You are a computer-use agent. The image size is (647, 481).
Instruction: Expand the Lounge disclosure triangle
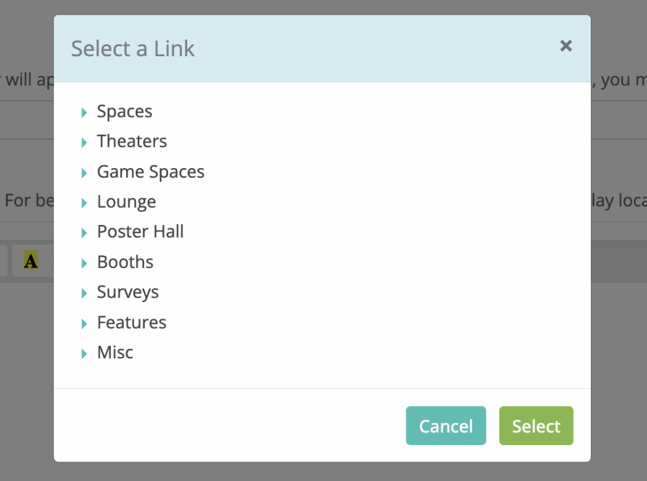pos(84,203)
